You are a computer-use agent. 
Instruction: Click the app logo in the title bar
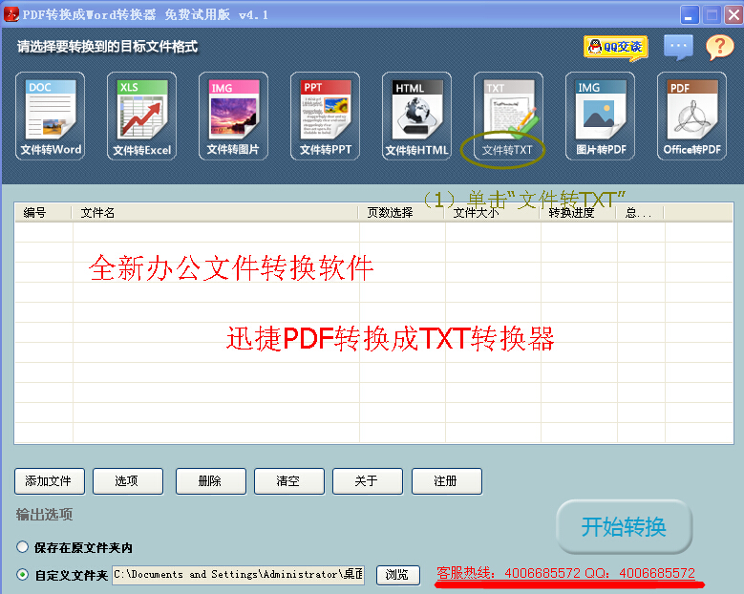click(x=11, y=14)
